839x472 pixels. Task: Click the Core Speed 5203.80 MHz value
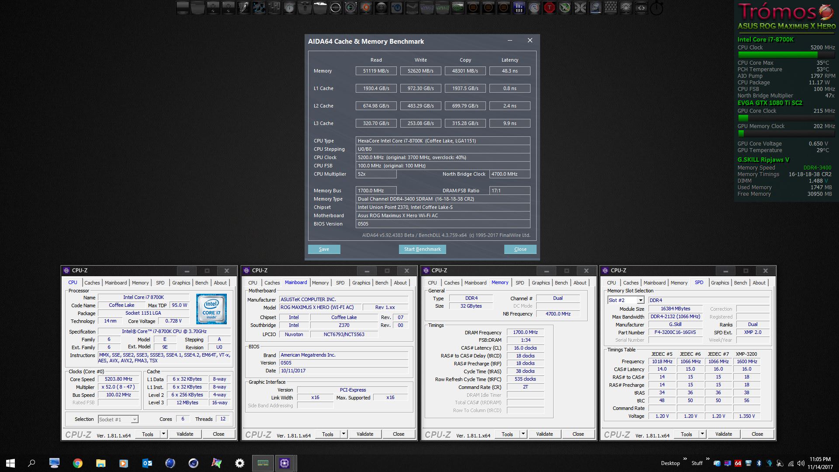pos(118,379)
